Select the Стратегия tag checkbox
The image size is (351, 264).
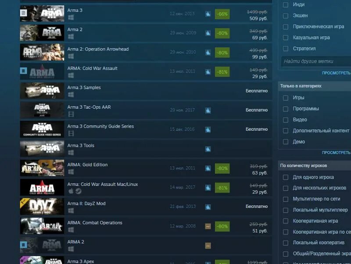coord(286,49)
